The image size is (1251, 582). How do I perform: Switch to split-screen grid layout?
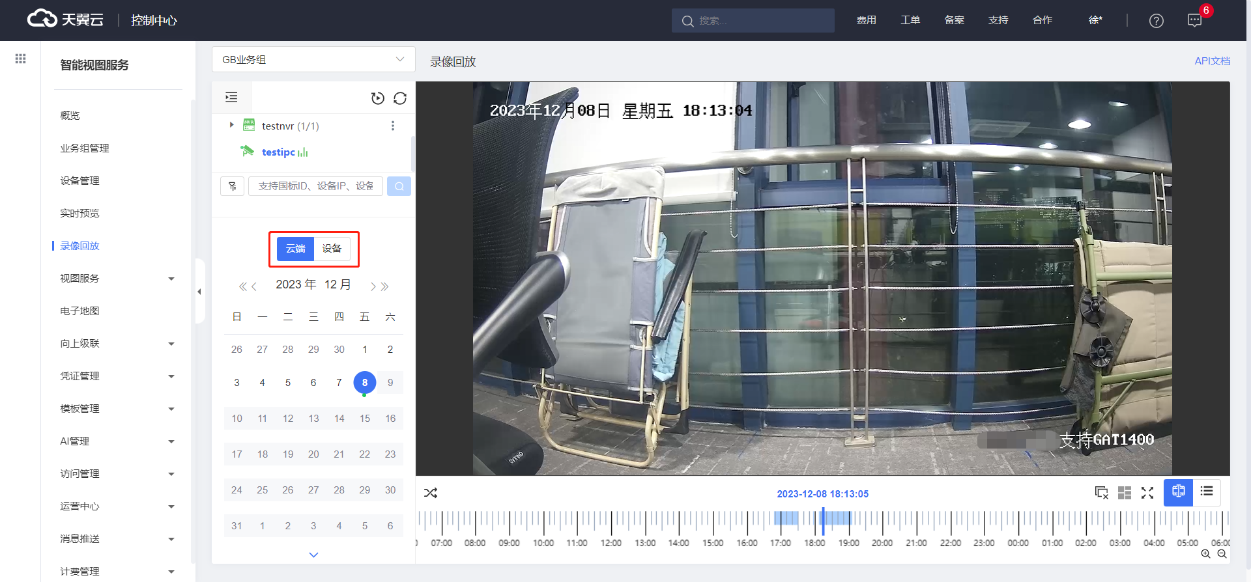(x=1125, y=493)
